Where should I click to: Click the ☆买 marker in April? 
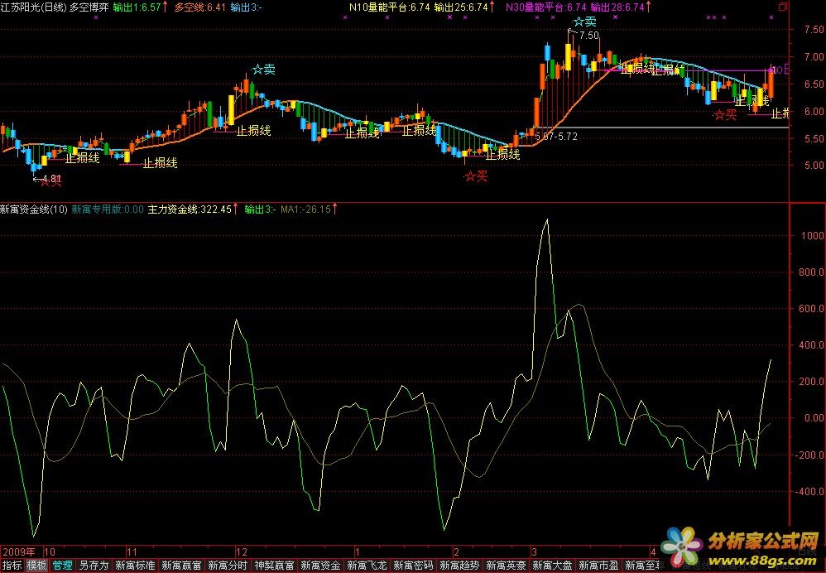725,114
